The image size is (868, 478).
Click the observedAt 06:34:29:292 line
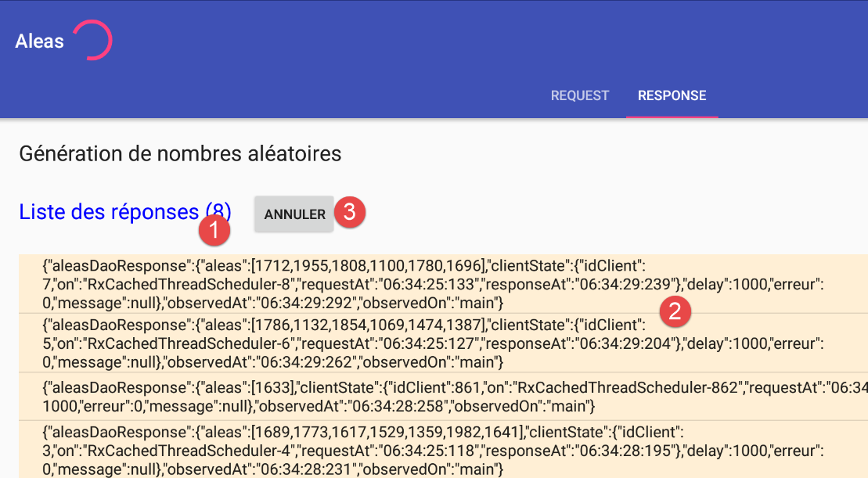[273, 302]
